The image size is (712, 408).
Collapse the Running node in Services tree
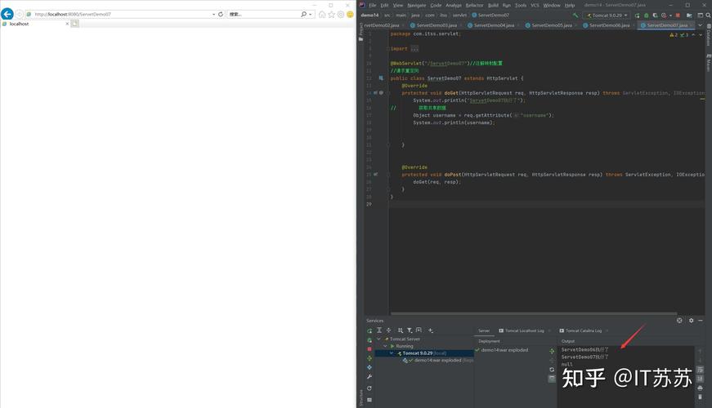coord(386,346)
